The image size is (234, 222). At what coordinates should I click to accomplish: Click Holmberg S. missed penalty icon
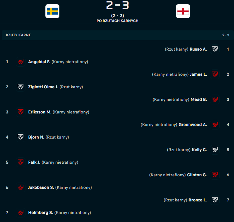point(21,213)
